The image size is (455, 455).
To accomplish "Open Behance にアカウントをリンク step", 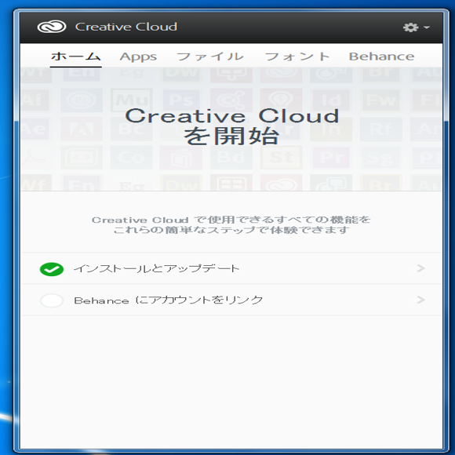I will coord(231,300).
